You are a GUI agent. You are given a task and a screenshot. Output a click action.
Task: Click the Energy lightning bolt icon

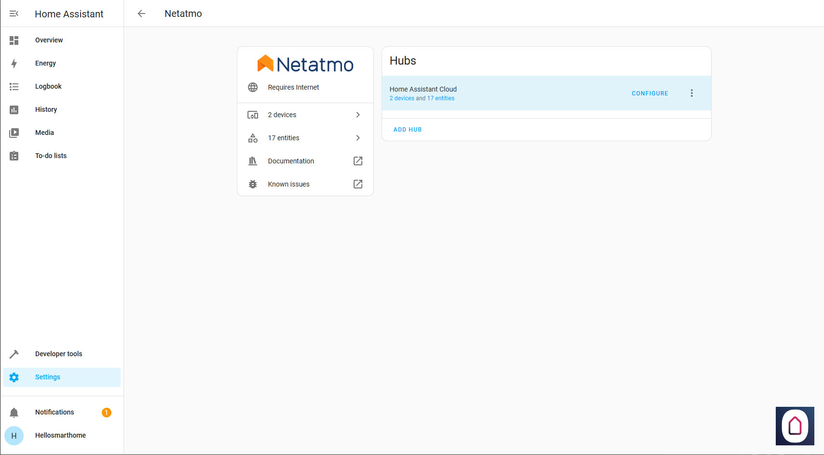pos(14,63)
